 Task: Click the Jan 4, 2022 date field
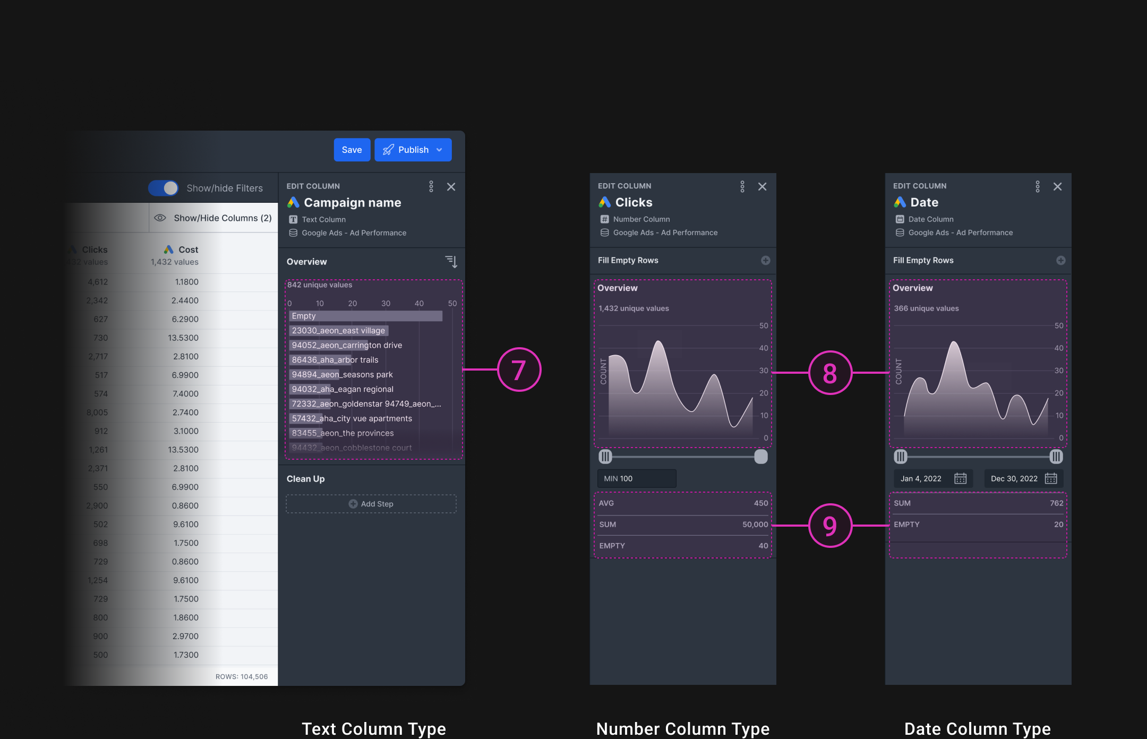pyautogui.click(x=933, y=478)
